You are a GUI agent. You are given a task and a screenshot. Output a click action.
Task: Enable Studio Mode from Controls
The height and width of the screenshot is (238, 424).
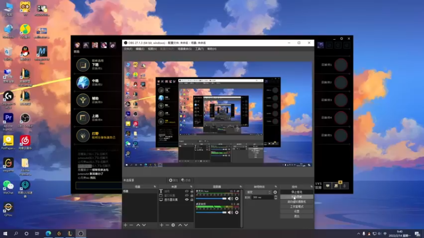pyautogui.click(x=297, y=207)
